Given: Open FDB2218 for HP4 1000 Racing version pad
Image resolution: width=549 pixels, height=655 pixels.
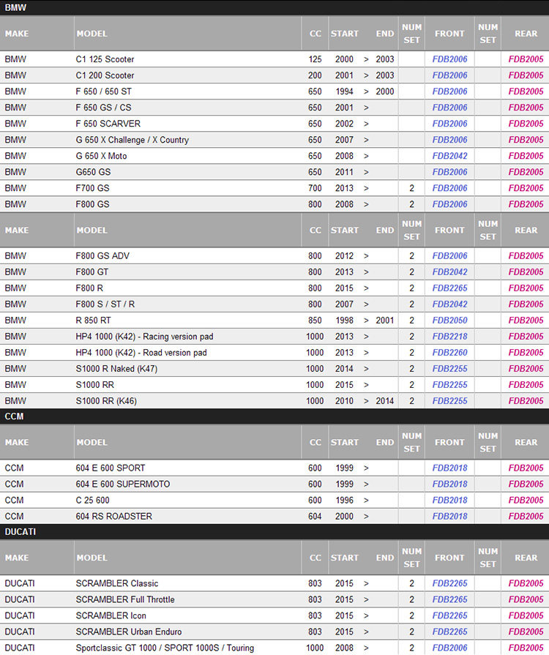Looking at the screenshot, I should pyautogui.click(x=449, y=337).
